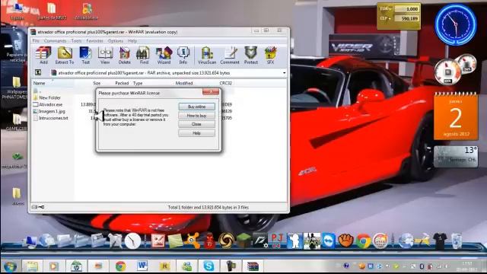Go up one folder level icon

(38, 72)
